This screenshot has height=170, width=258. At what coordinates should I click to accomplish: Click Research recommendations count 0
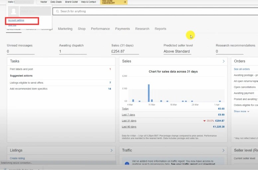tap(217, 51)
